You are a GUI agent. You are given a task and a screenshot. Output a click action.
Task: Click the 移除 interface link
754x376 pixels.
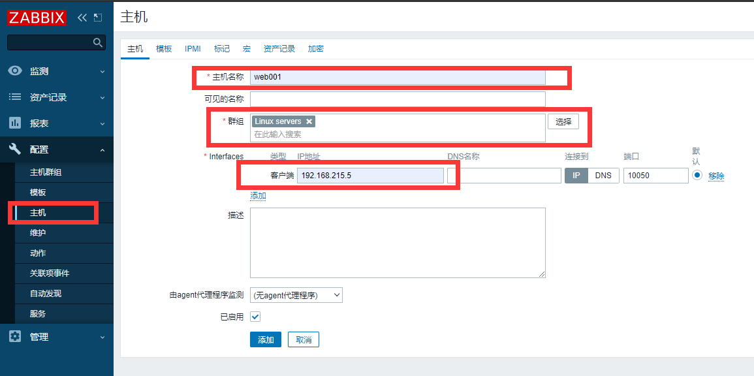pyautogui.click(x=716, y=176)
